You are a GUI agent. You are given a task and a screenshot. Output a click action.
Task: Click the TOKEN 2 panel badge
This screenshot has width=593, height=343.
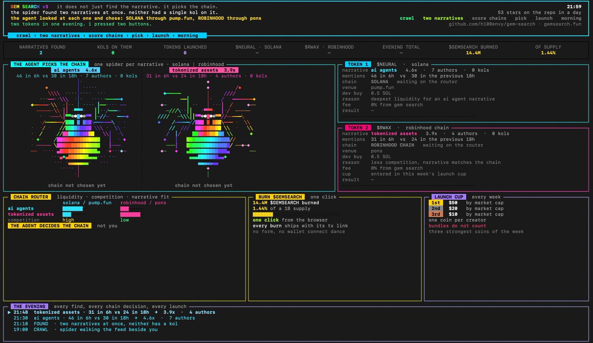(357, 128)
